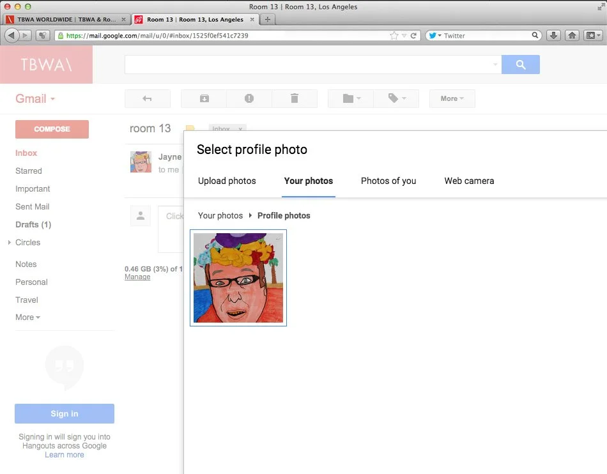
Task: Click the COMPOSE button
Action: click(52, 129)
